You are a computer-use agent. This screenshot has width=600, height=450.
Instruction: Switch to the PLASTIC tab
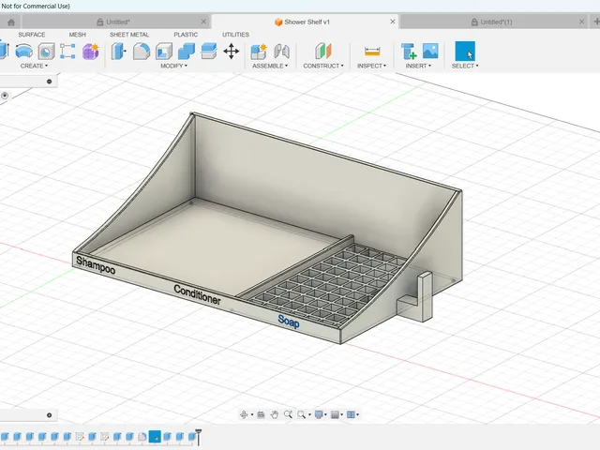186,35
